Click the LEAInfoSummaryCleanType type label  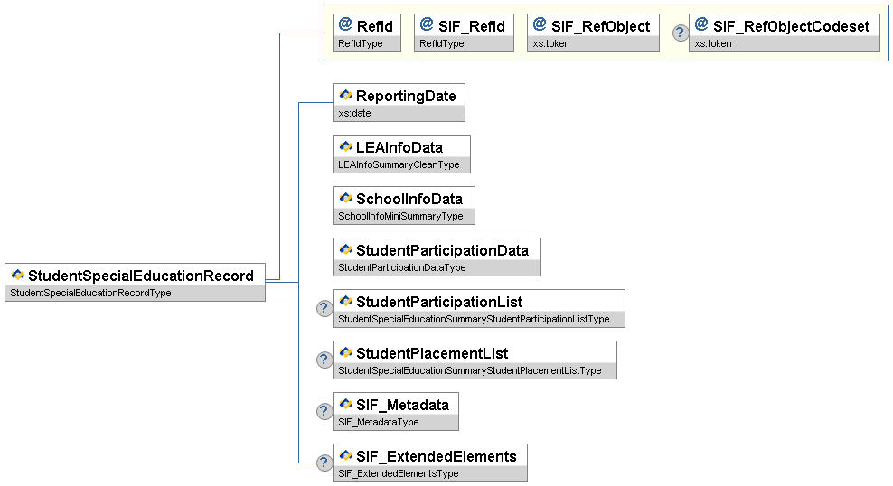(399, 164)
